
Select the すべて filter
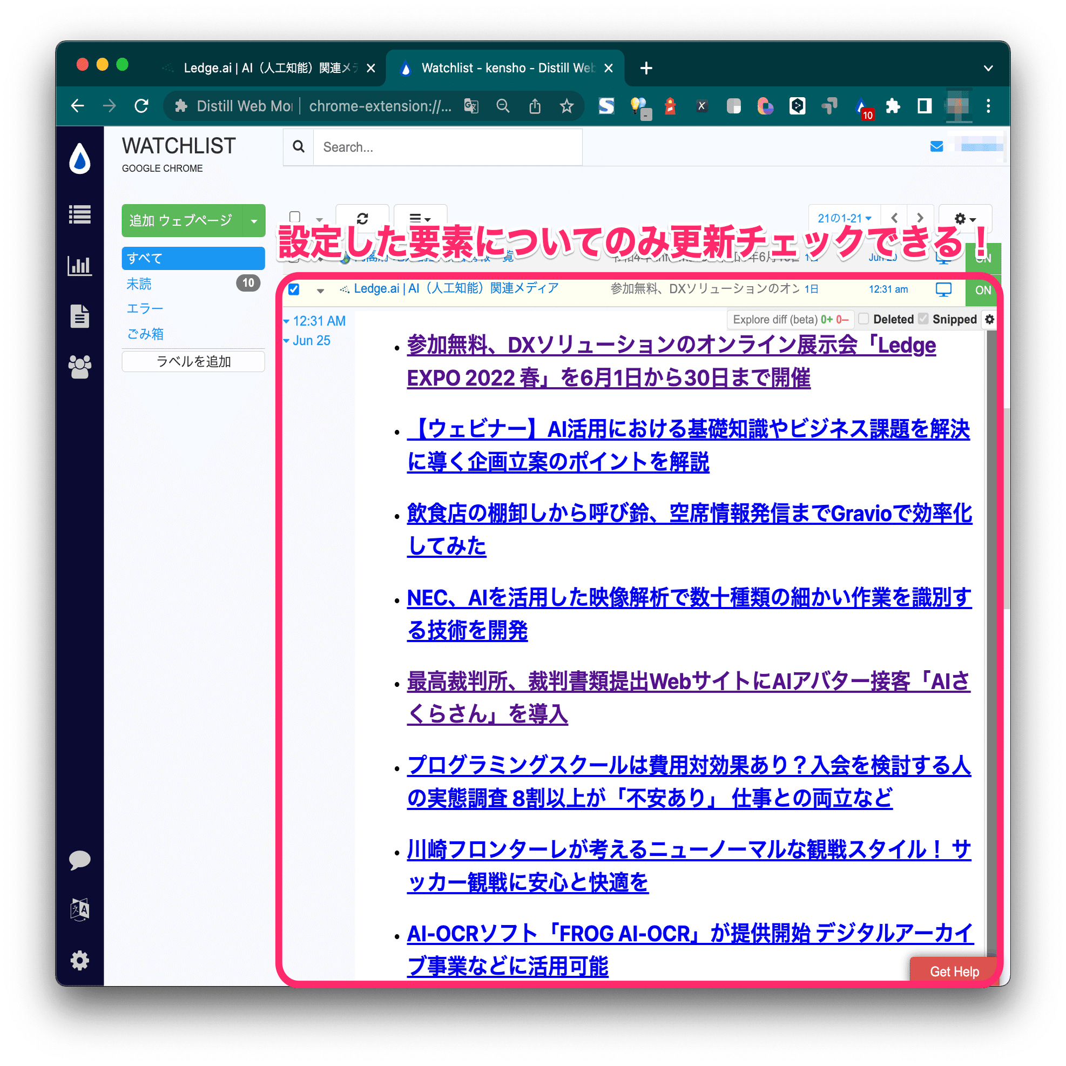(193, 258)
